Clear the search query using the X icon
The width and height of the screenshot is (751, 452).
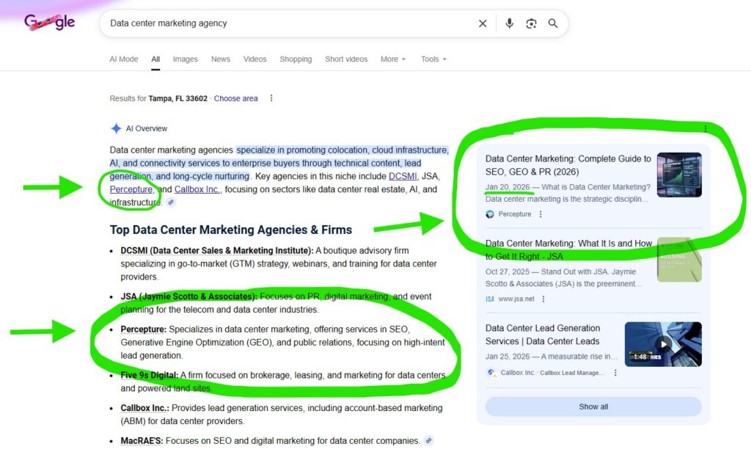click(x=483, y=23)
